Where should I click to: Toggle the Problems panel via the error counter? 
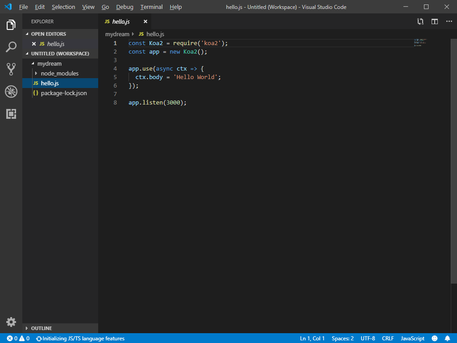[13, 338]
